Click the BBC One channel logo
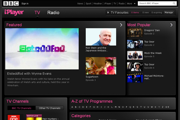Image resolution: width=180 pixels, height=120 pixels. pos(14,117)
